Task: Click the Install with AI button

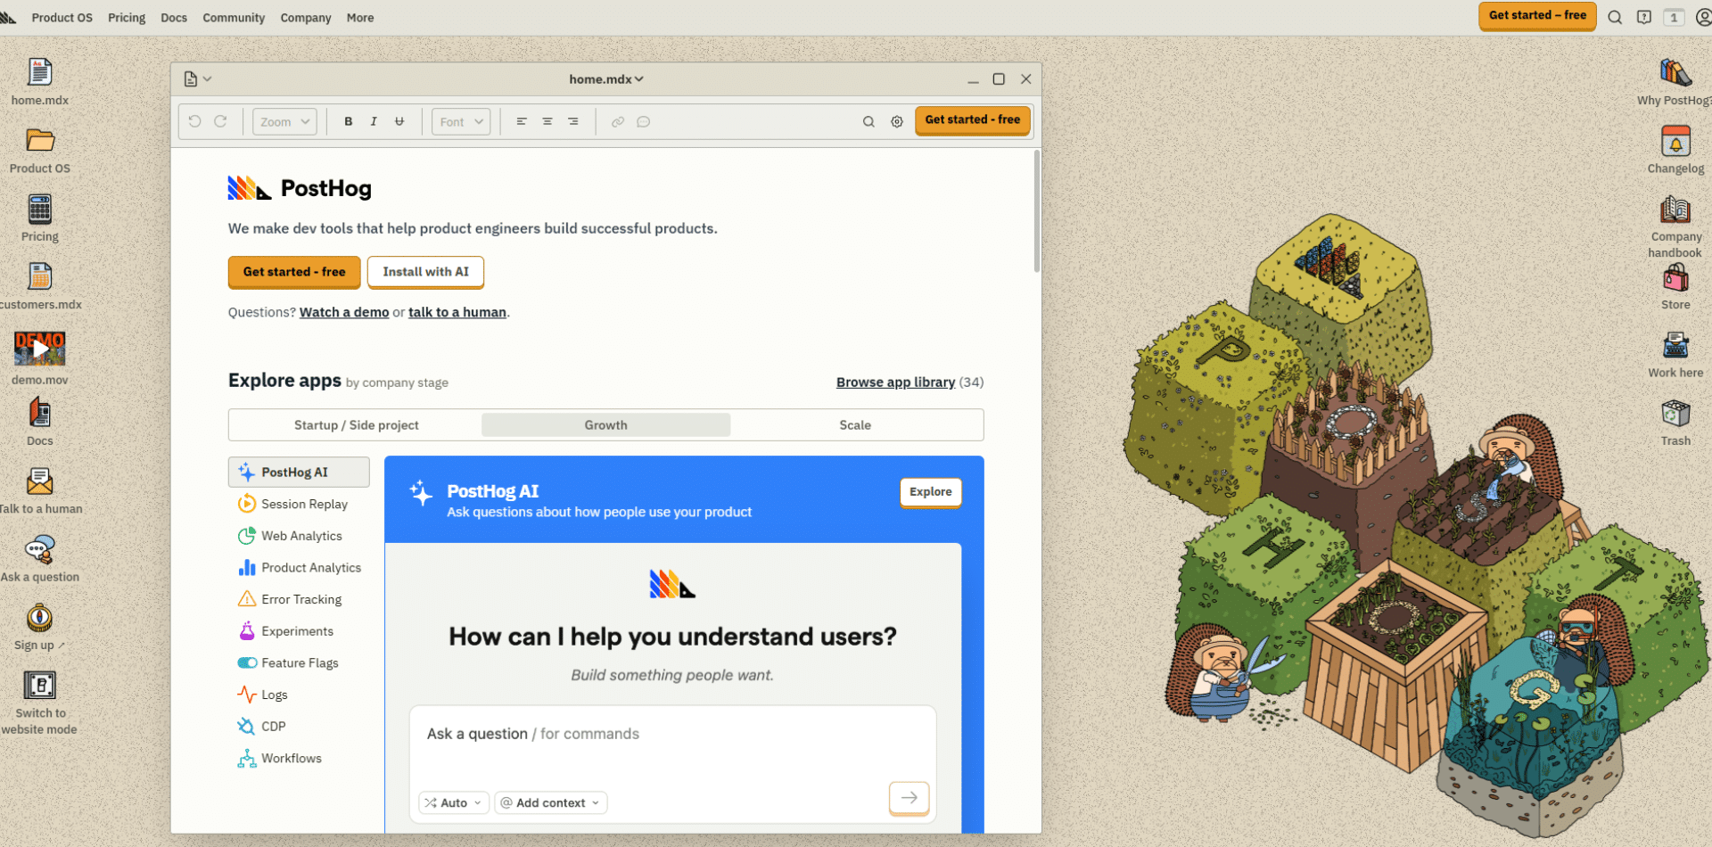Action: (425, 272)
